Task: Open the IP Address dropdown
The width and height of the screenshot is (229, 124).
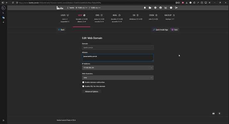Action: point(118,68)
